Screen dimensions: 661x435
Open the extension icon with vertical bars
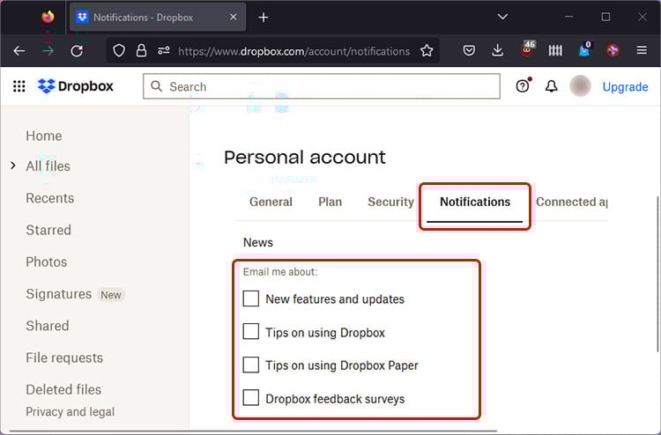(x=555, y=51)
